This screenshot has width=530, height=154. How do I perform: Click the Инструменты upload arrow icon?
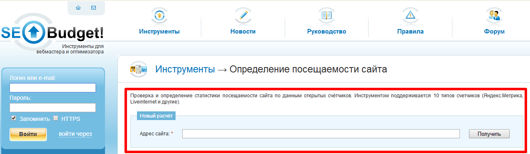[x=159, y=16]
